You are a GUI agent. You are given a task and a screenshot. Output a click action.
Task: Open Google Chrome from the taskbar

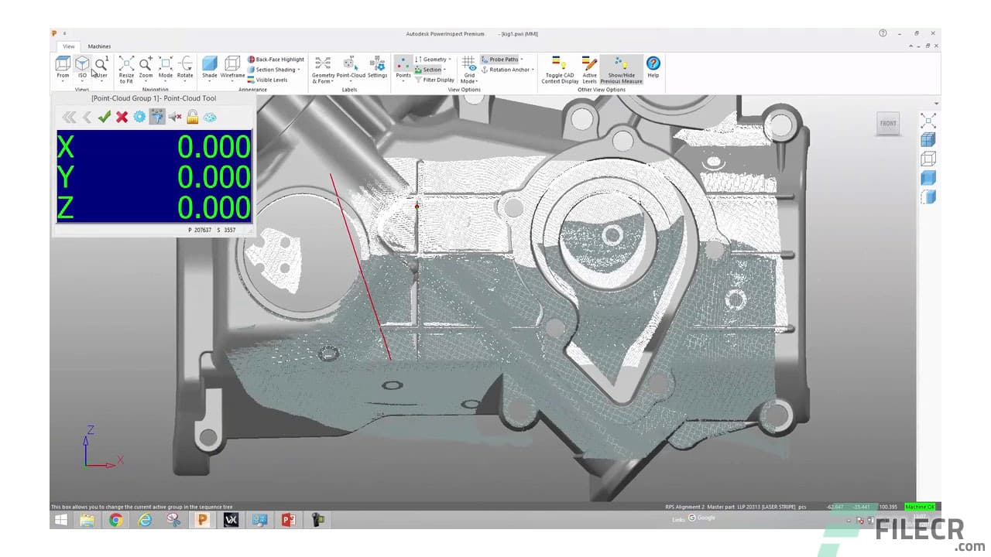(116, 519)
